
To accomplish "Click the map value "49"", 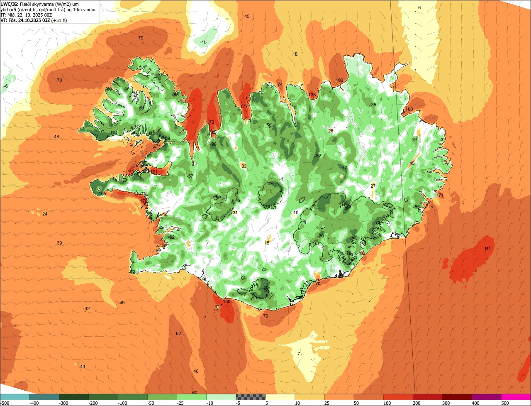I will pyautogui.click(x=122, y=303).
